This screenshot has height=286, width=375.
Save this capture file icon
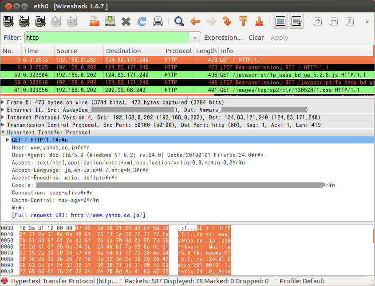click(110, 21)
